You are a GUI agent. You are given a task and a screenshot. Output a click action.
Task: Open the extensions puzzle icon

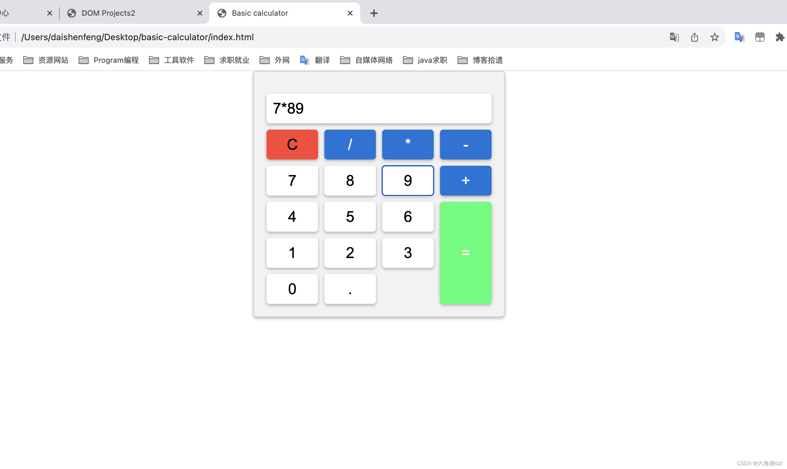click(780, 37)
